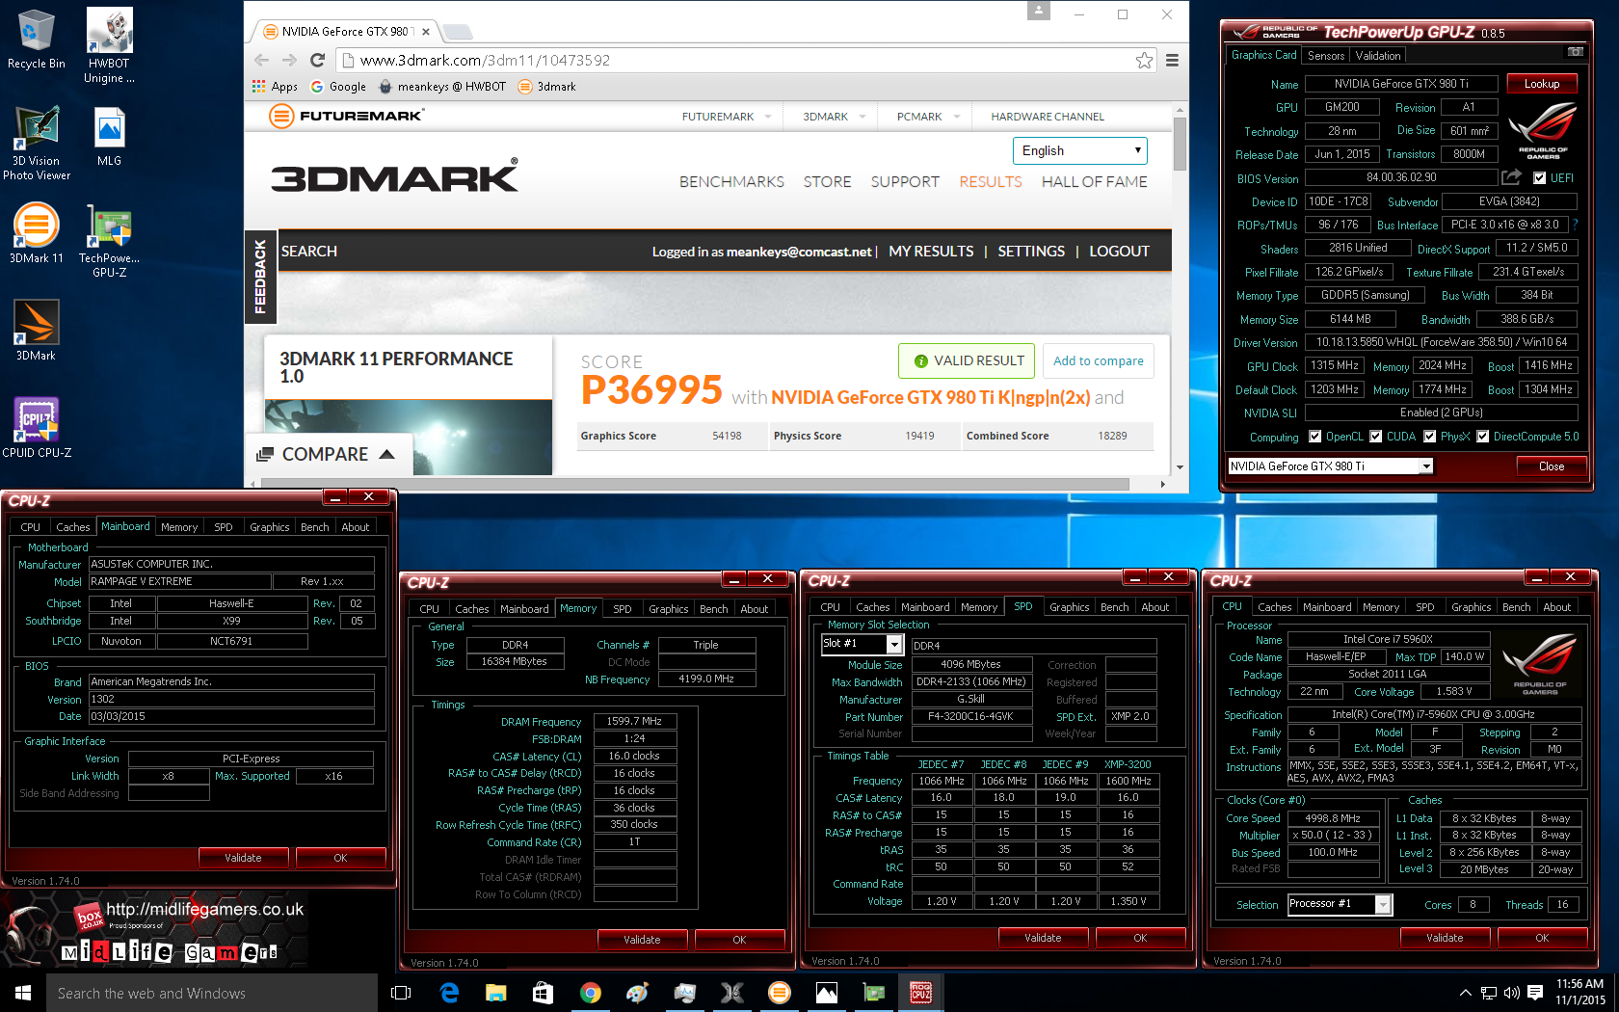Toggle the PhysX checkbox
Viewport: 1619px width, 1012px height.
point(1429,437)
